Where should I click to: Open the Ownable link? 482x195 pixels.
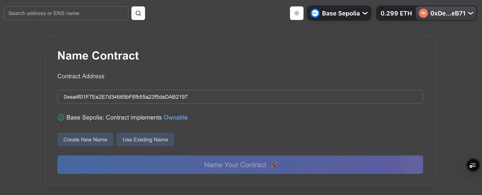click(x=176, y=118)
